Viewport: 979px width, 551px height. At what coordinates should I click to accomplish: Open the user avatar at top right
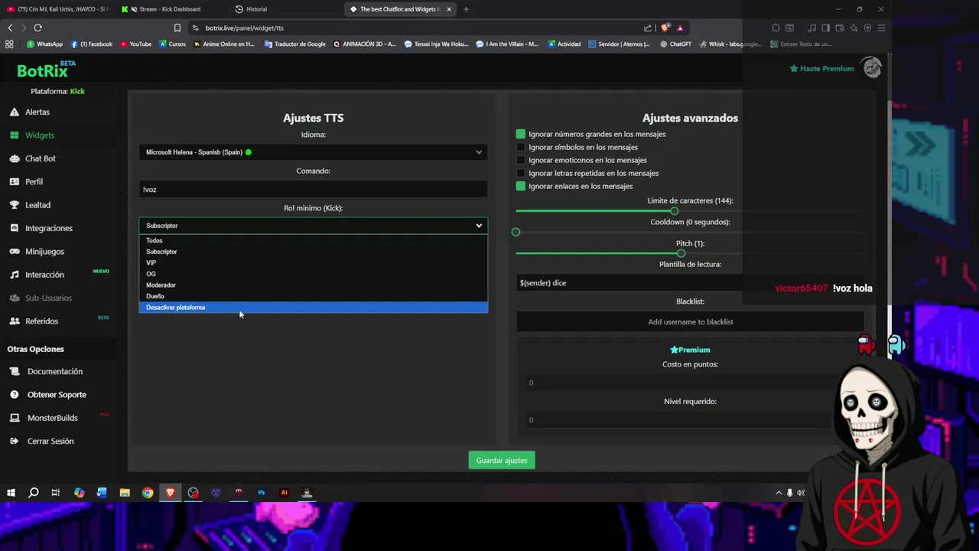click(872, 68)
